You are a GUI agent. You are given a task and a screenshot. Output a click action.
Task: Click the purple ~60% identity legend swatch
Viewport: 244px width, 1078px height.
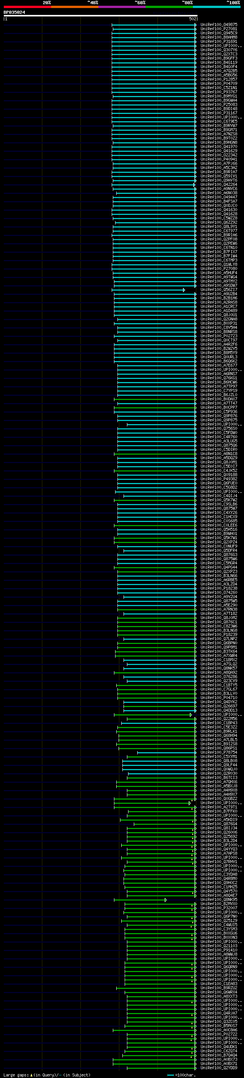pyautogui.click(x=122, y=7)
